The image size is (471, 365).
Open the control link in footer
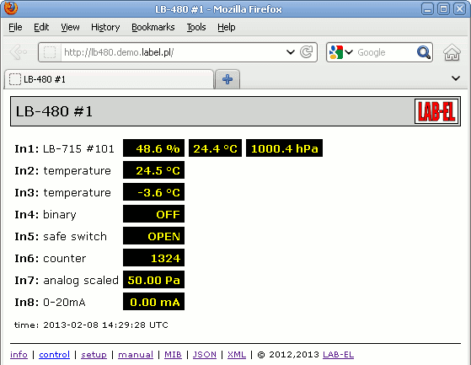(x=55, y=355)
